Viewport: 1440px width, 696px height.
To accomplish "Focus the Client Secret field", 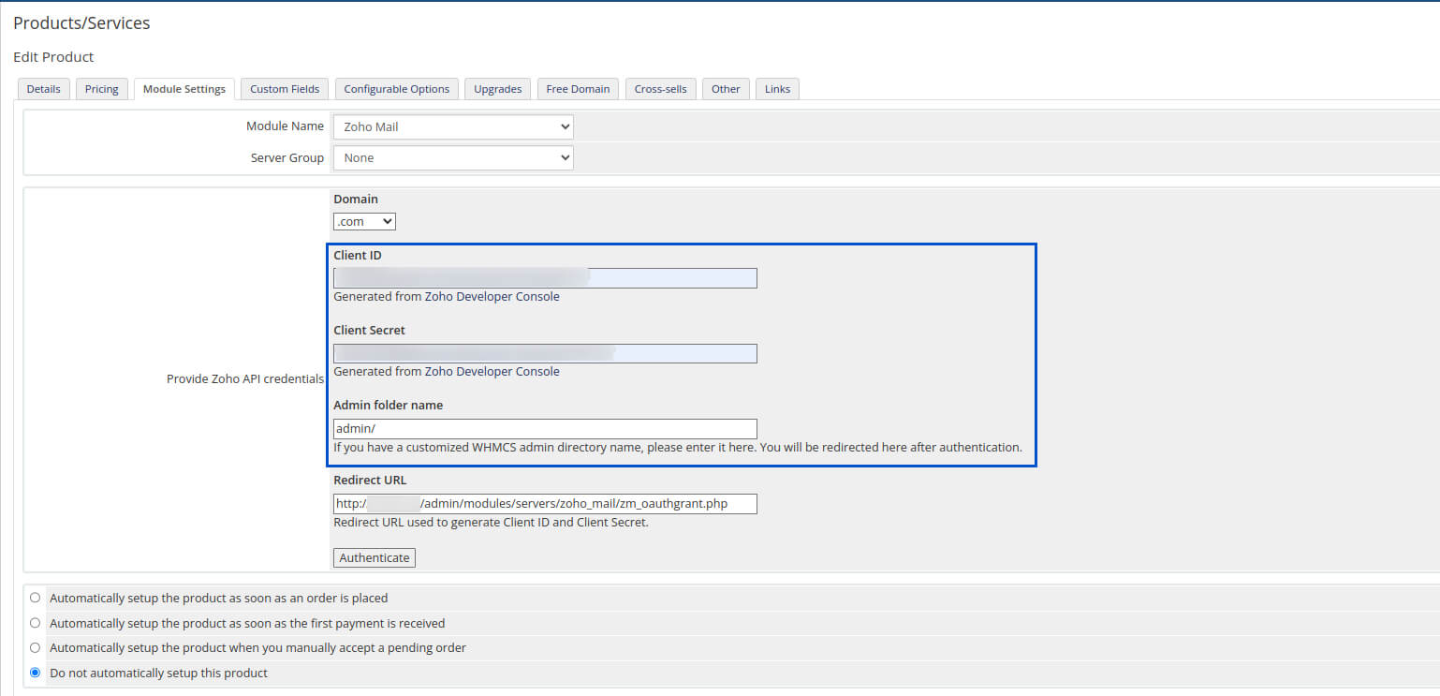I will [x=545, y=353].
